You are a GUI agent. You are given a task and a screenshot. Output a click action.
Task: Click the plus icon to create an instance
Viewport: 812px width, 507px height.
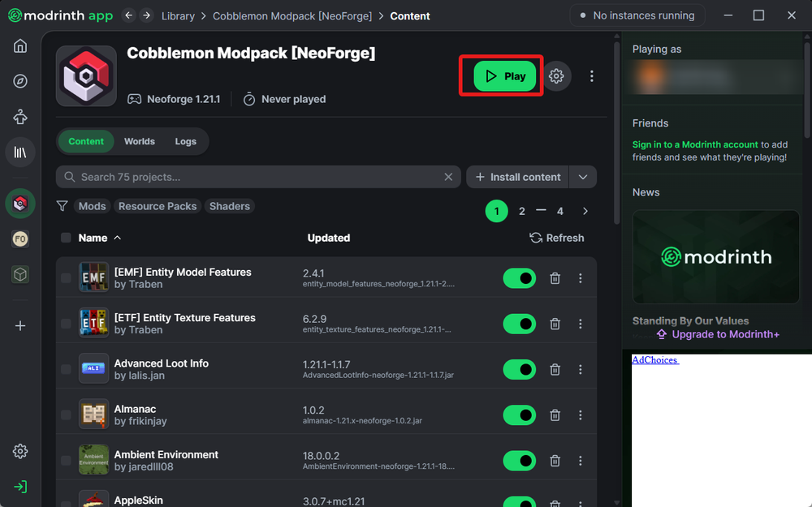tap(20, 325)
